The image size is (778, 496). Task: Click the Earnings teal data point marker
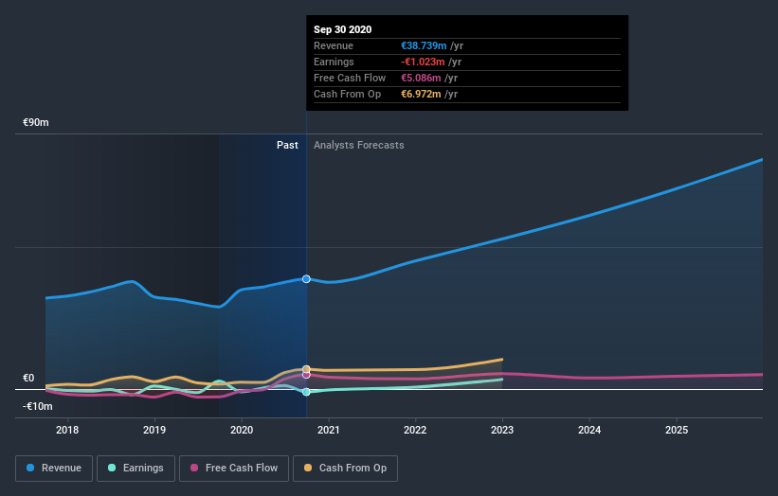pyautogui.click(x=306, y=392)
